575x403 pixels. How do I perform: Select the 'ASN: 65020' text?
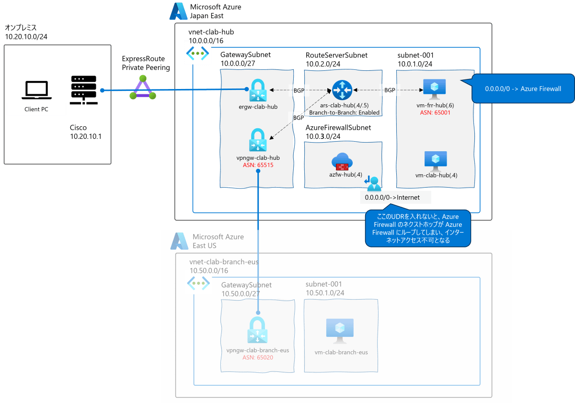[258, 358]
